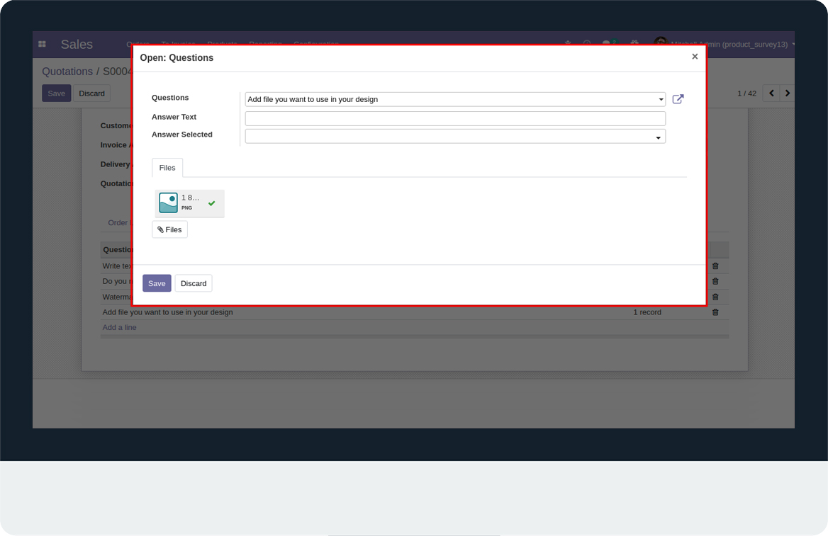Click the 1 / 42 pager counter

click(746, 93)
